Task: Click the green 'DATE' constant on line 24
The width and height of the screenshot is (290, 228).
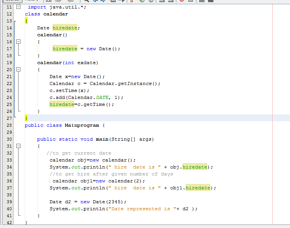Action: [102, 97]
